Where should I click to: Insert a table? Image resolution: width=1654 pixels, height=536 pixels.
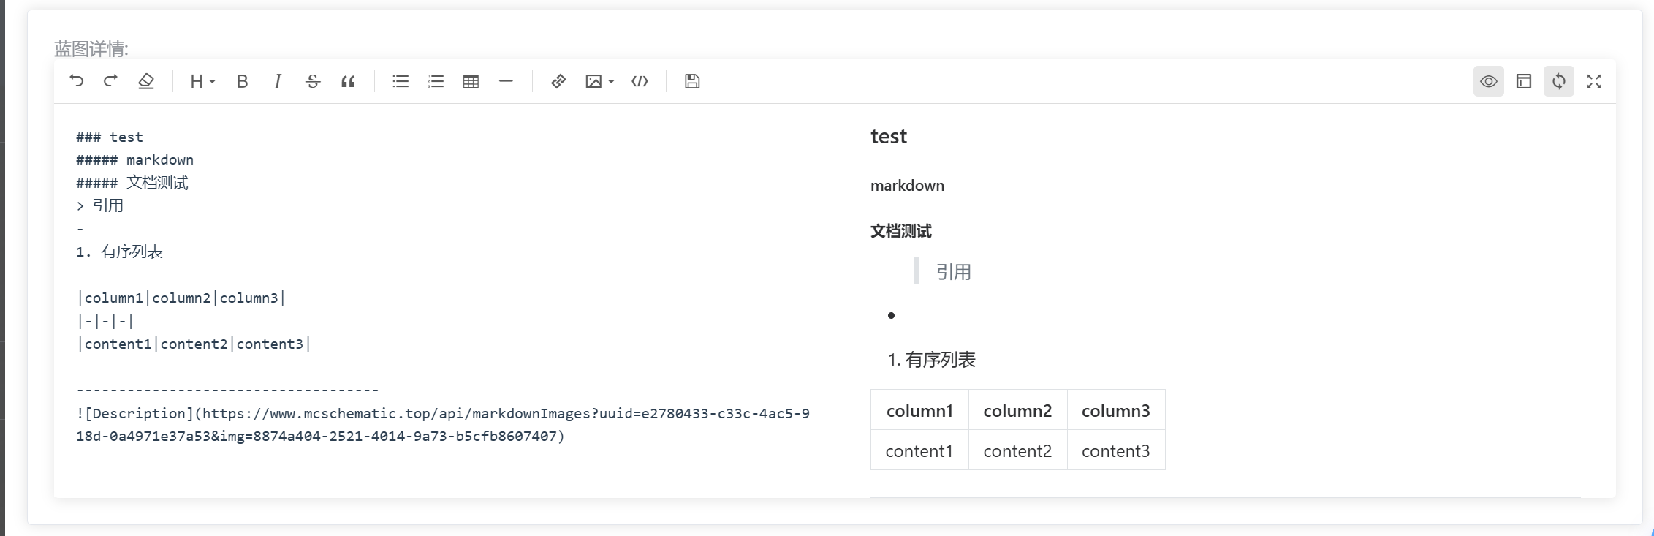(471, 81)
